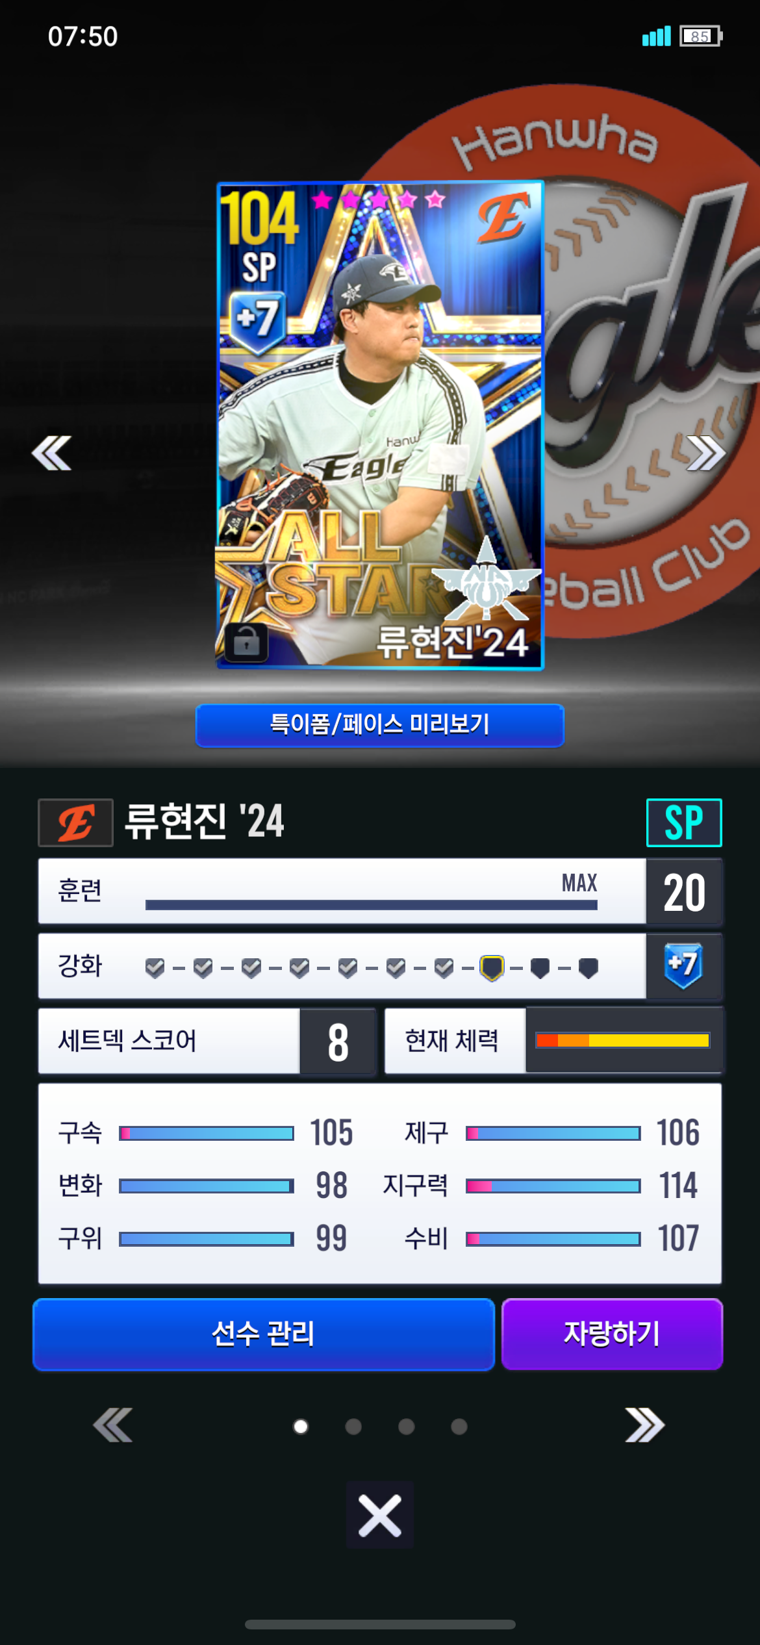This screenshot has width=760, height=1645.
Task: Tap the battery indicator in the status bar
Action: pyautogui.click(x=701, y=36)
